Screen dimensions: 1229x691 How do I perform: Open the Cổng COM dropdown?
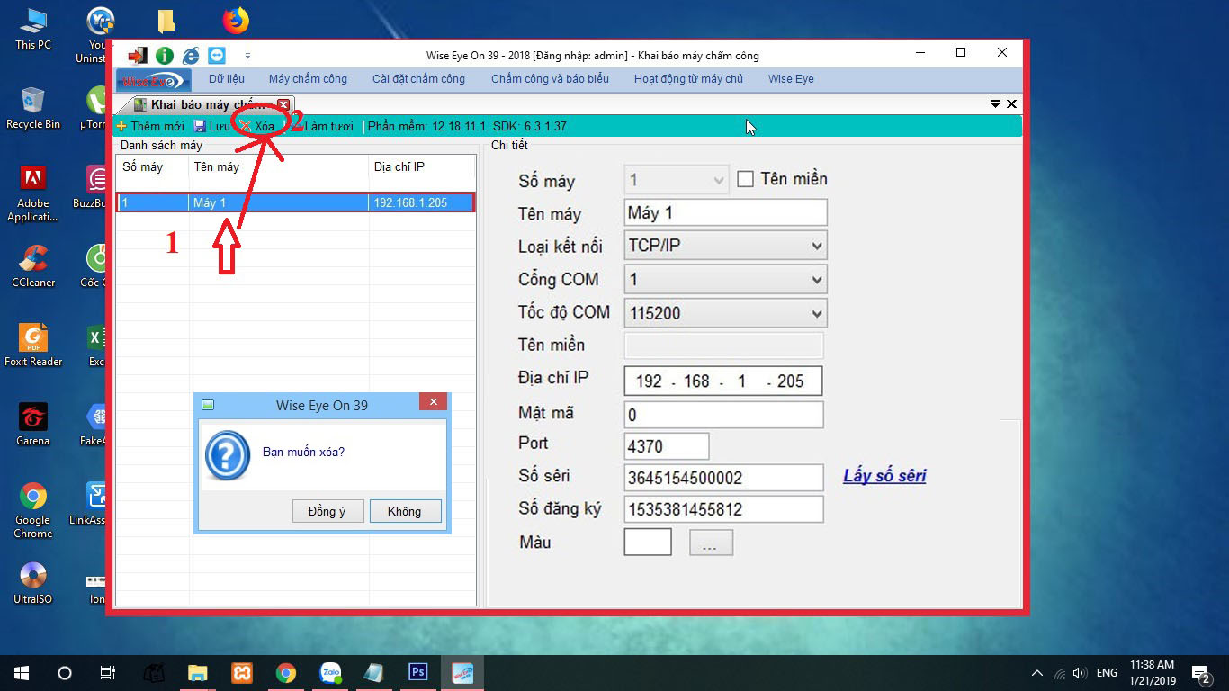coord(816,280)
